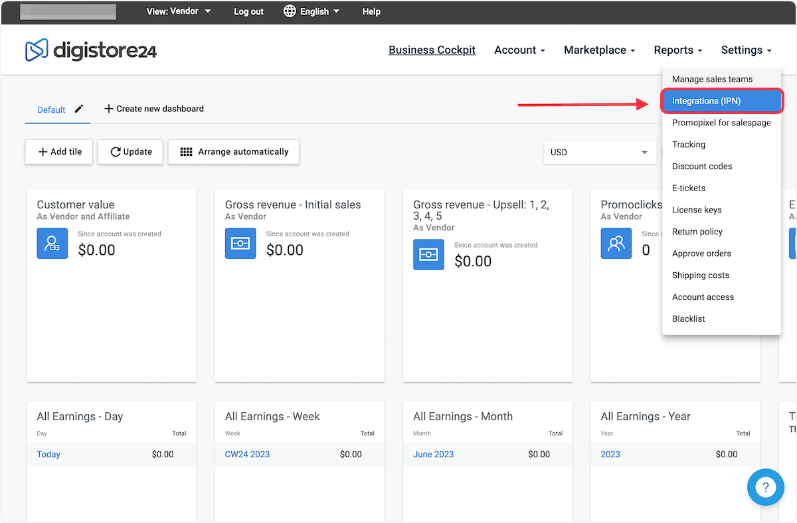Click the 2023 year link

click(610, 455)
